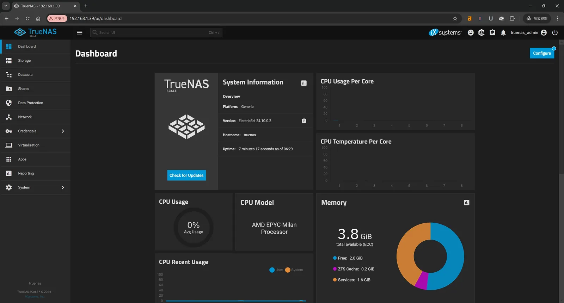Click the iXsystems logo link

coord(445,32)
